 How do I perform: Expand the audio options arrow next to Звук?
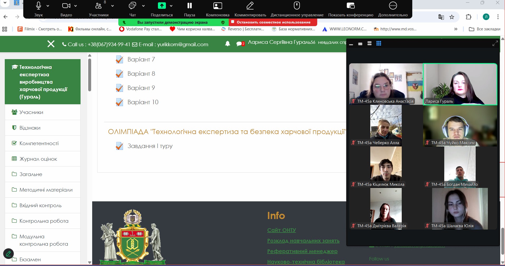point(48,6)
